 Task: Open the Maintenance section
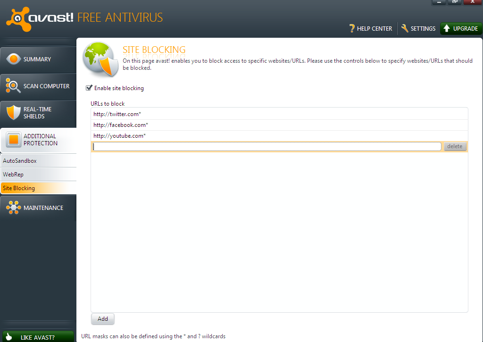click(x=38, y=208)
